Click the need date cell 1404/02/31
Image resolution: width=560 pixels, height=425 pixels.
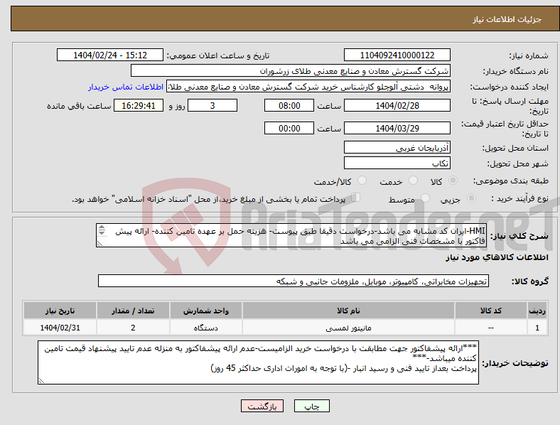click(x=60, y=328)
